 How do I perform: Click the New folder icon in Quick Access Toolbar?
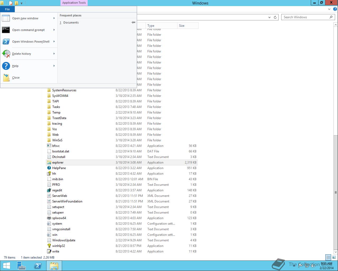(x=16, y=3)
